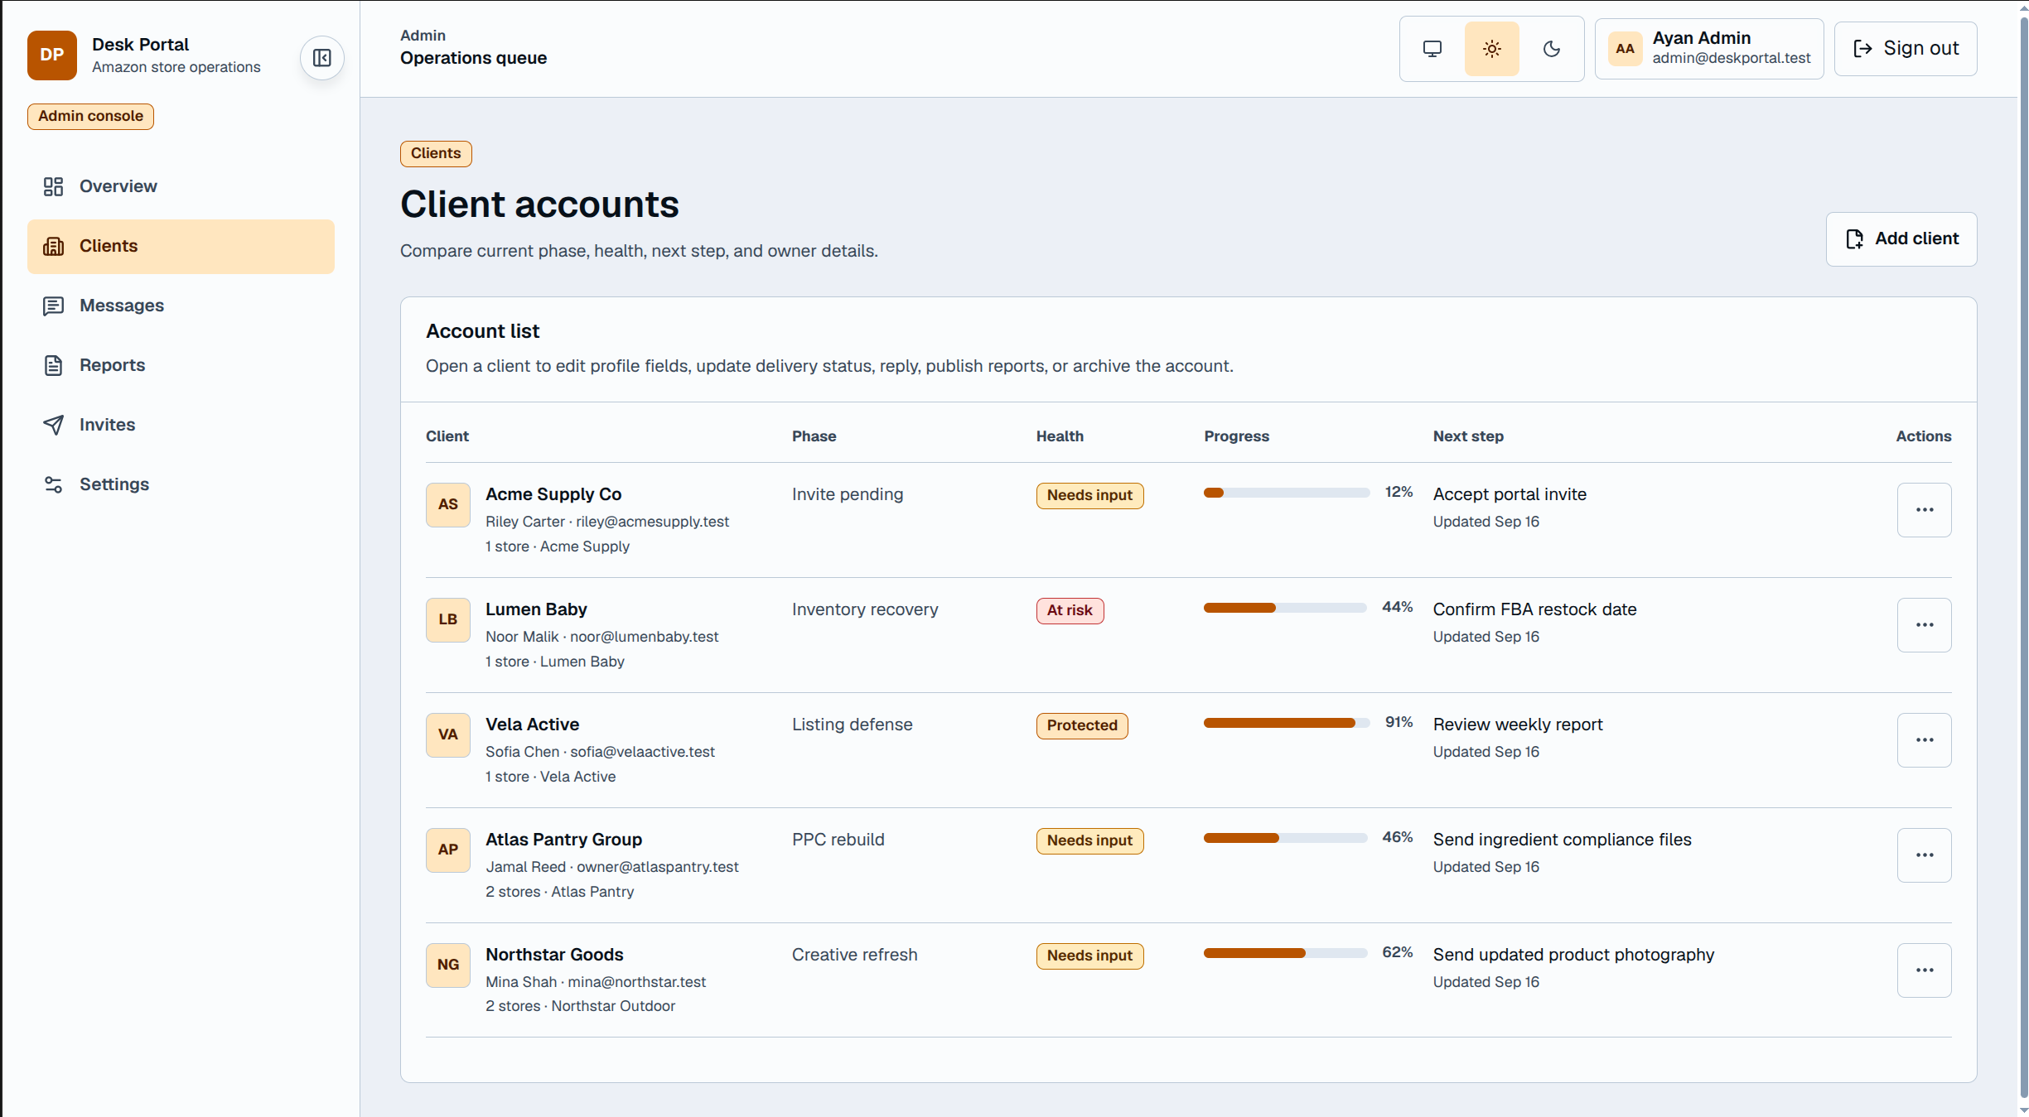Click the Sign out button
Viewport: 2029px width, 1117px height.
(1905, 49)
